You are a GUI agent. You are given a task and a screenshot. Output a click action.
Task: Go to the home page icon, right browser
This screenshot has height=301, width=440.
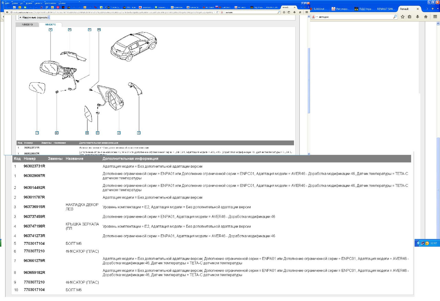[x=426, y=16]
